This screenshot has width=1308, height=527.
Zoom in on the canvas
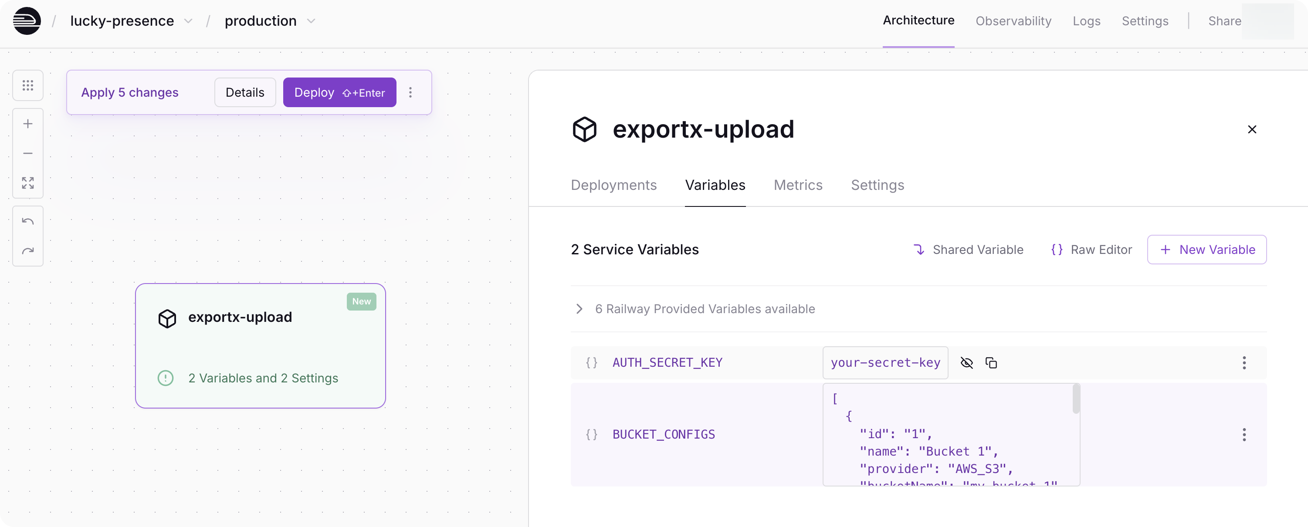click(x=28, y=124)
